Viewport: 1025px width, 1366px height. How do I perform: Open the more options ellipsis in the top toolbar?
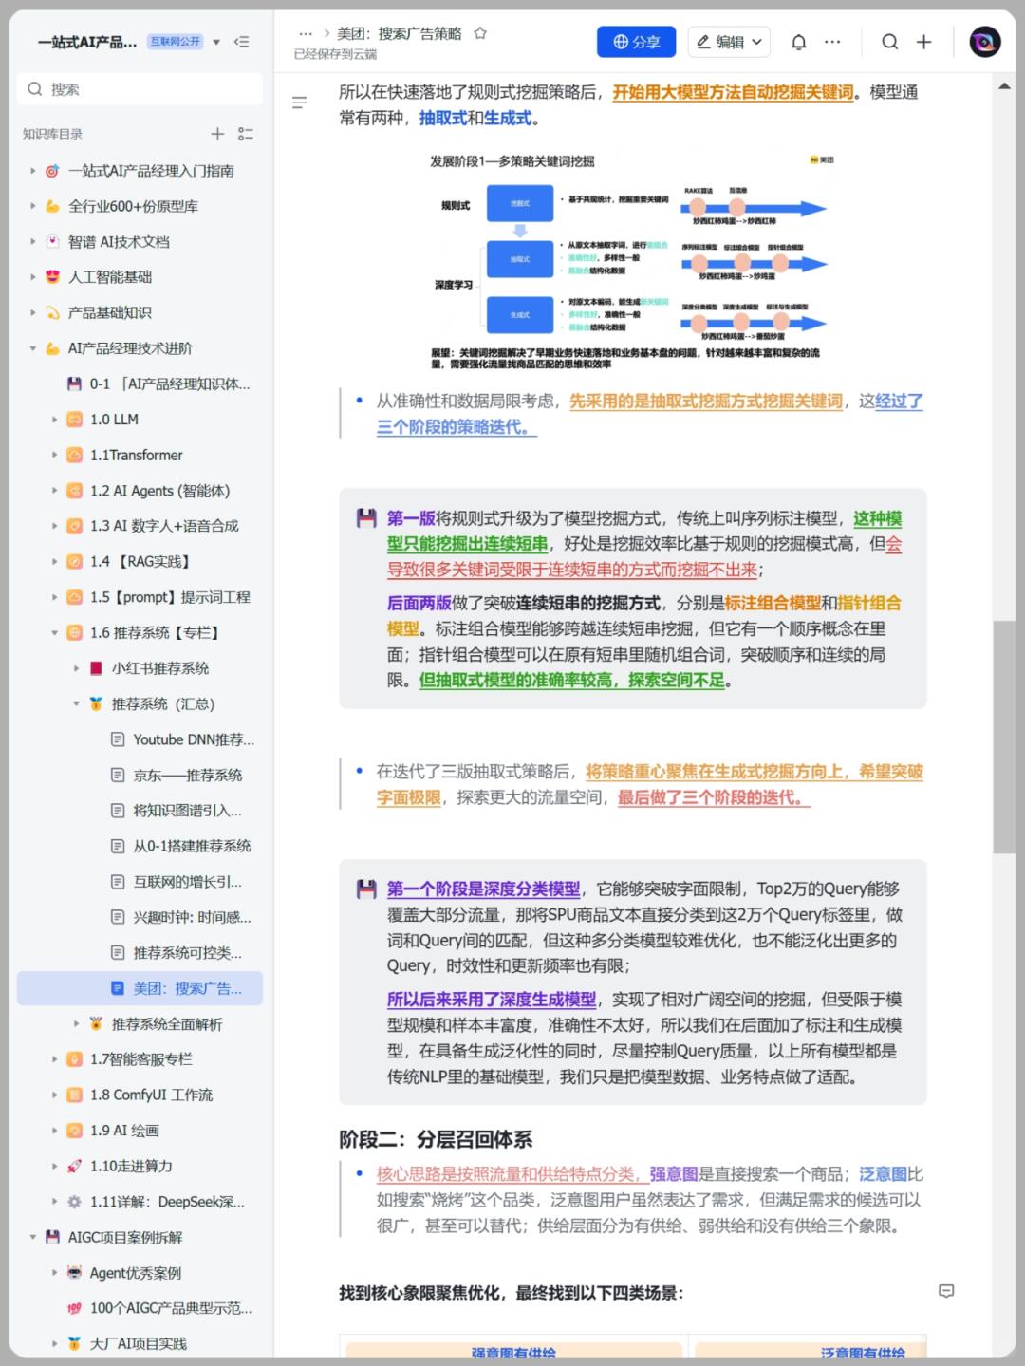click(x=832, y=42)
